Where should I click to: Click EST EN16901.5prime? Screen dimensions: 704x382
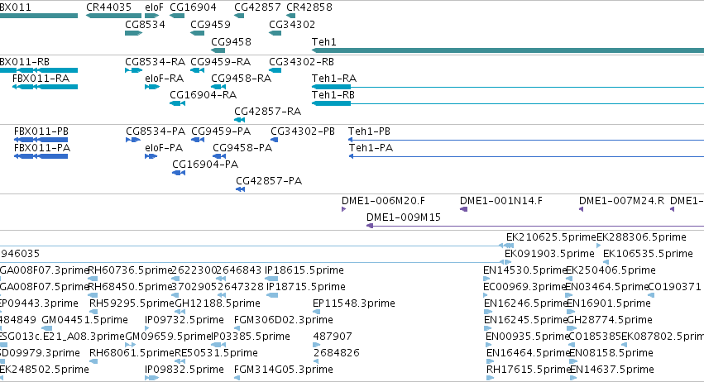(x=608, y=303)
